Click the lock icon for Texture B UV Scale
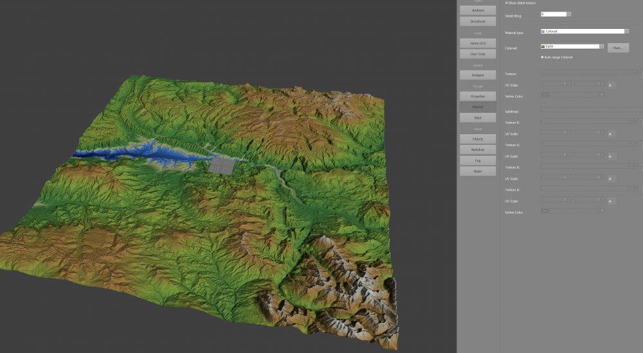643x353 pixels. (x=610, y=179)
